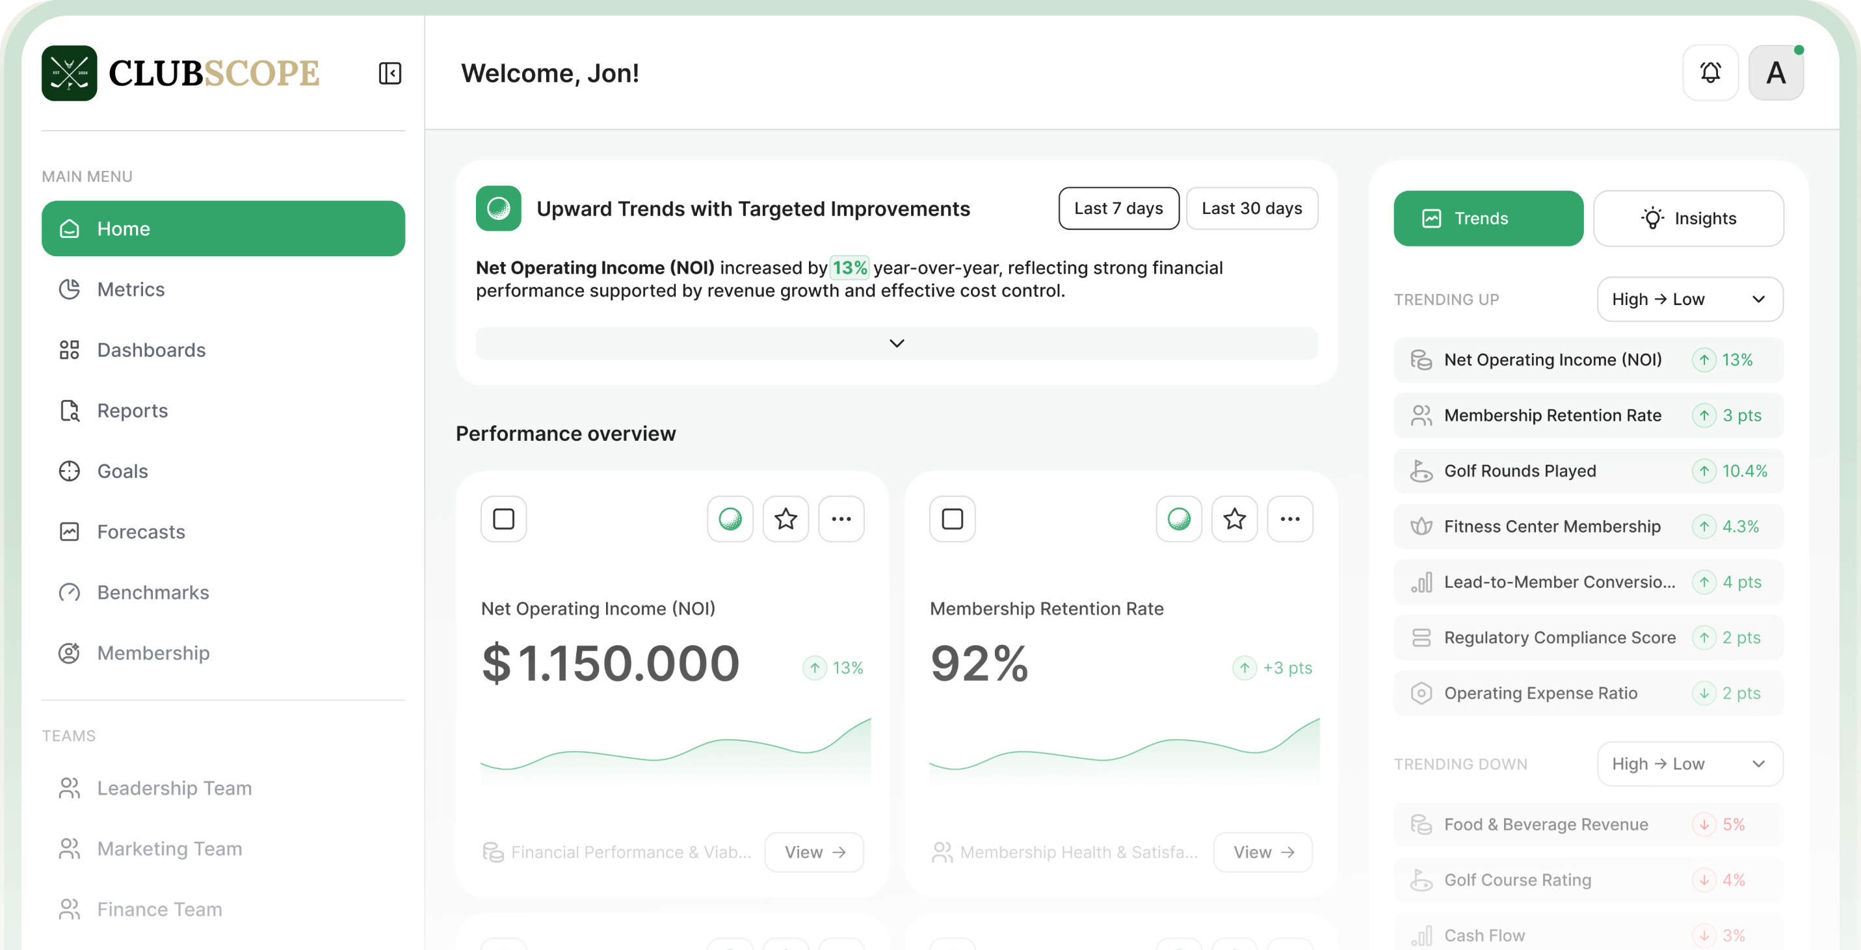Select the Last 30 days toggle
The image size is (1861, 950).
coord(1251,209)
